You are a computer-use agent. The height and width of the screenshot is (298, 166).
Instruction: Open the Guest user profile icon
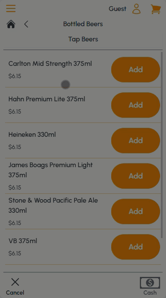[137, 9]
